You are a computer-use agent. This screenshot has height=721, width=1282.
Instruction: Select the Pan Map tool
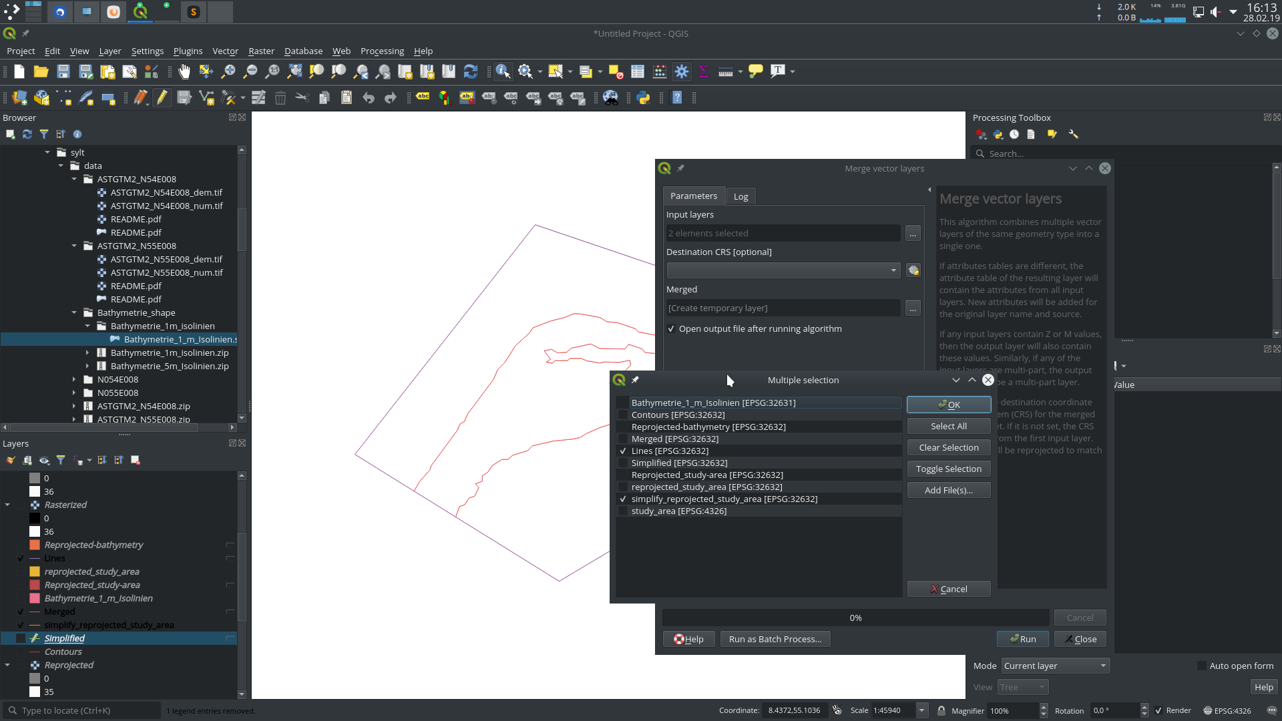[184, 71]
